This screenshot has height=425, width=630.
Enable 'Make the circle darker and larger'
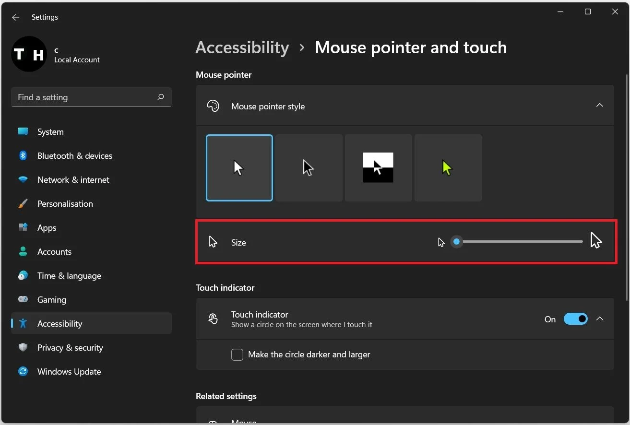[237, 354]
